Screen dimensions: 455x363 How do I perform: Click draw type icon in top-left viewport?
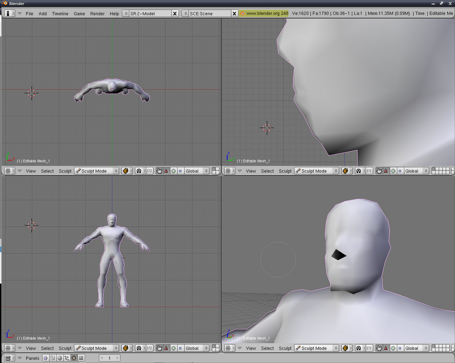pos(127,171)
